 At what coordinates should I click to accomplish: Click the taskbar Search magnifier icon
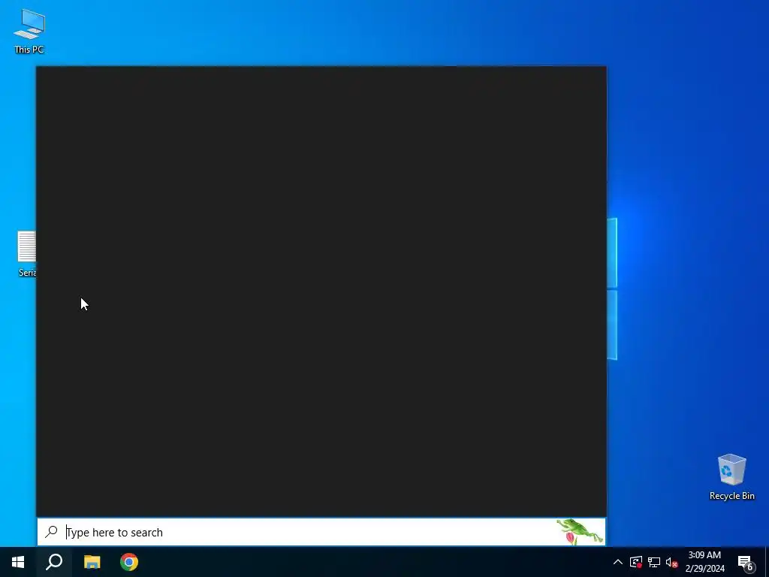tap(54, 562)
